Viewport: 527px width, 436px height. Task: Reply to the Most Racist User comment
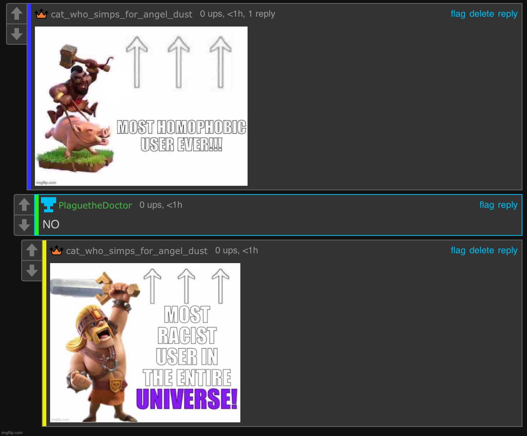(508, 251)
